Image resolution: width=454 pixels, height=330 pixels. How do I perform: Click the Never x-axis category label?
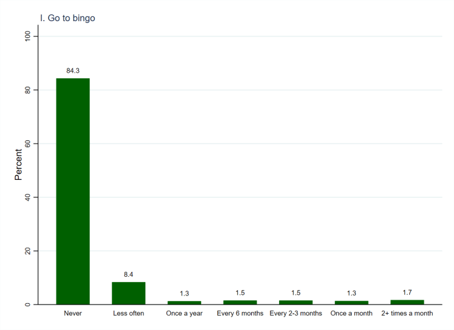(x=73, y=314)
